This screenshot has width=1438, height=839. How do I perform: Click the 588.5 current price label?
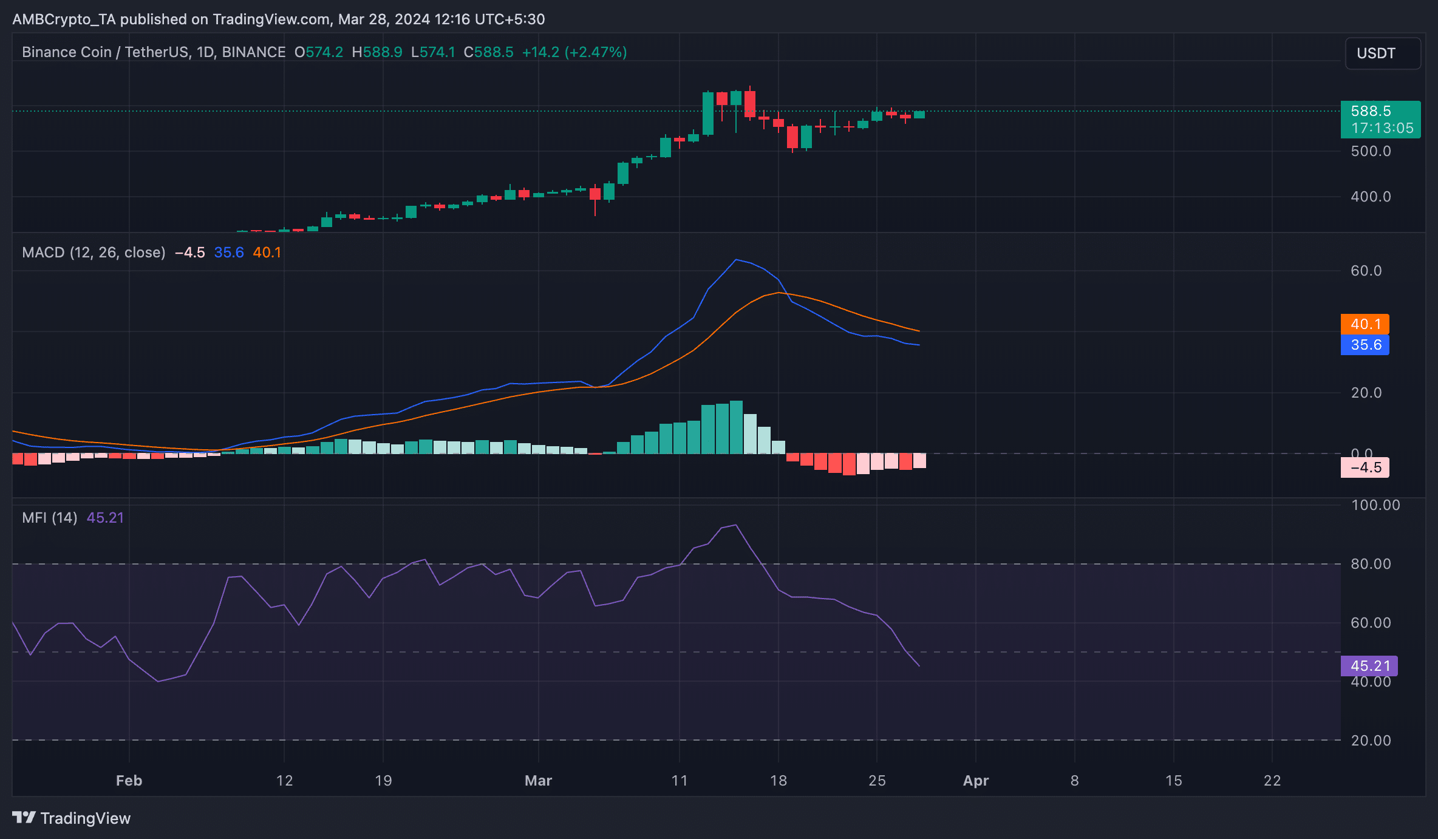[x=1371, y=111]
